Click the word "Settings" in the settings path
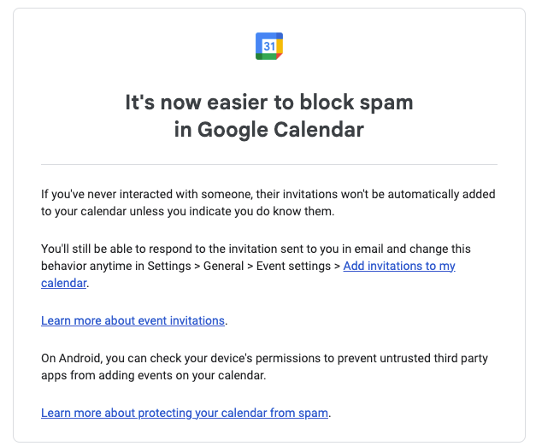Screen dimensions: 536x446 pyautogui.click(x=169, y=266)
